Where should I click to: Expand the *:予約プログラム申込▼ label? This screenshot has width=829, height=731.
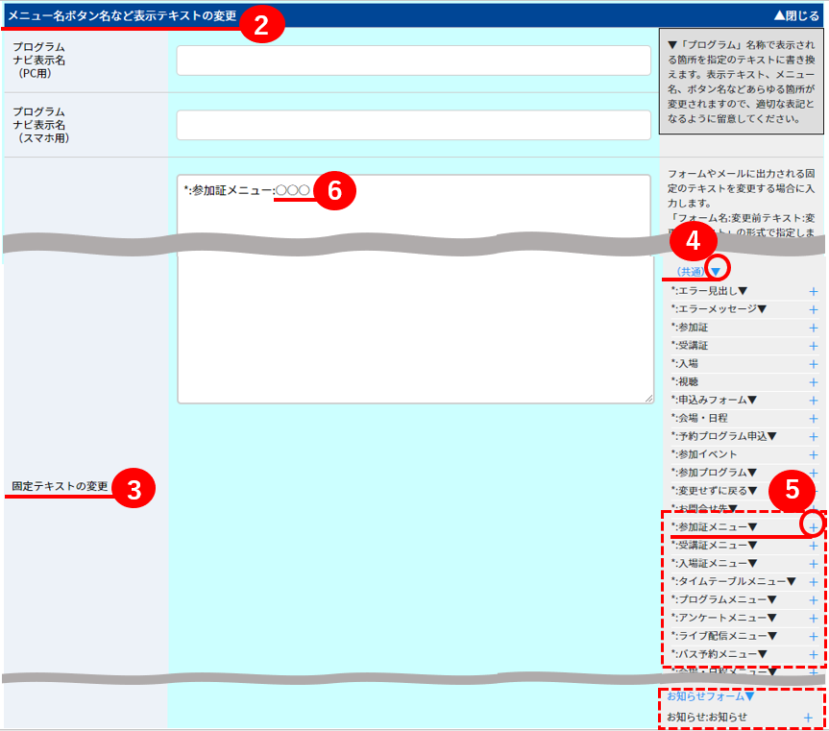[723, 436]
